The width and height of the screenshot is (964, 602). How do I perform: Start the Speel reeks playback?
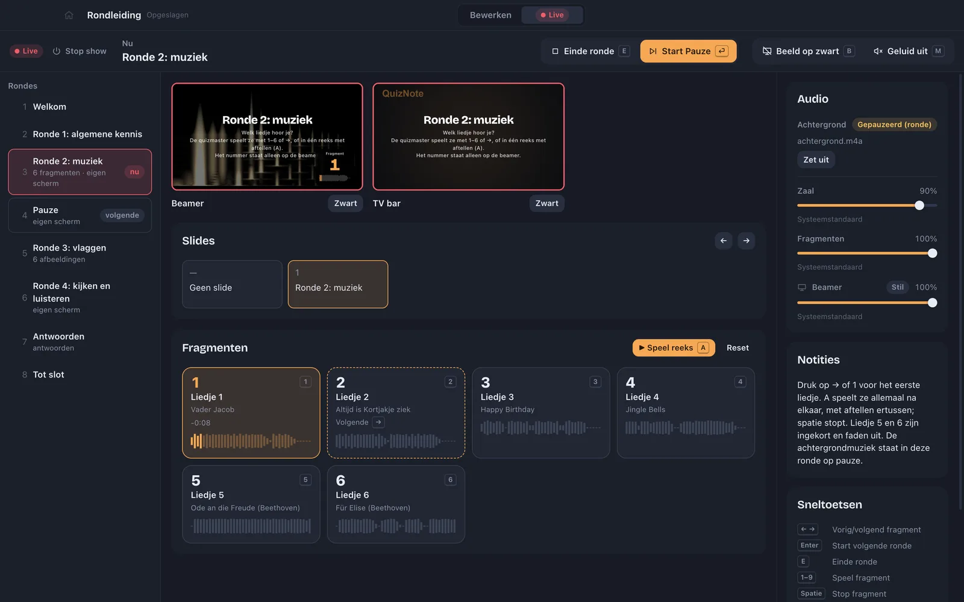[674, 348]
